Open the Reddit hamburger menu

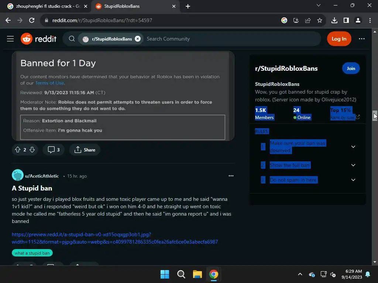tap(10, 39)
